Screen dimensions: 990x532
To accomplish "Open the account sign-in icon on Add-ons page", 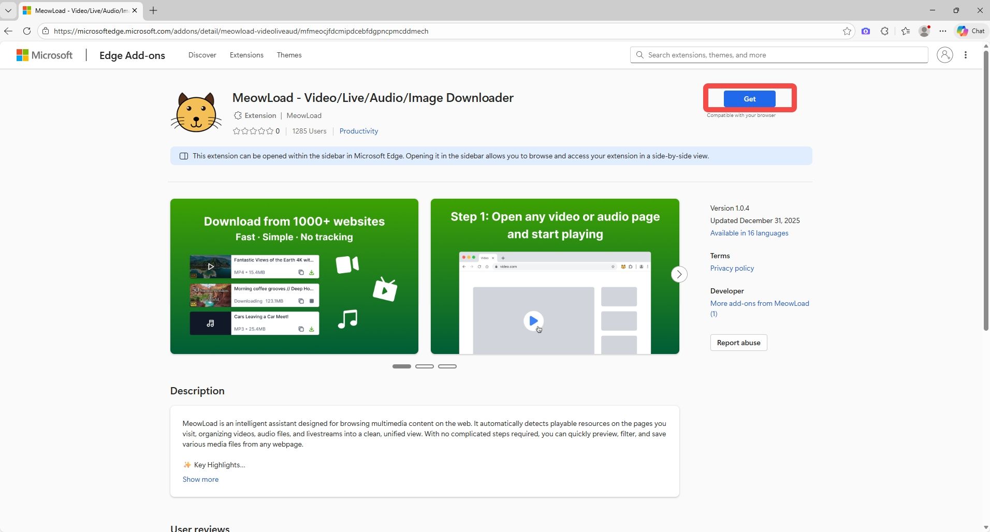I will pyautogui.click(x=944, y=55).
